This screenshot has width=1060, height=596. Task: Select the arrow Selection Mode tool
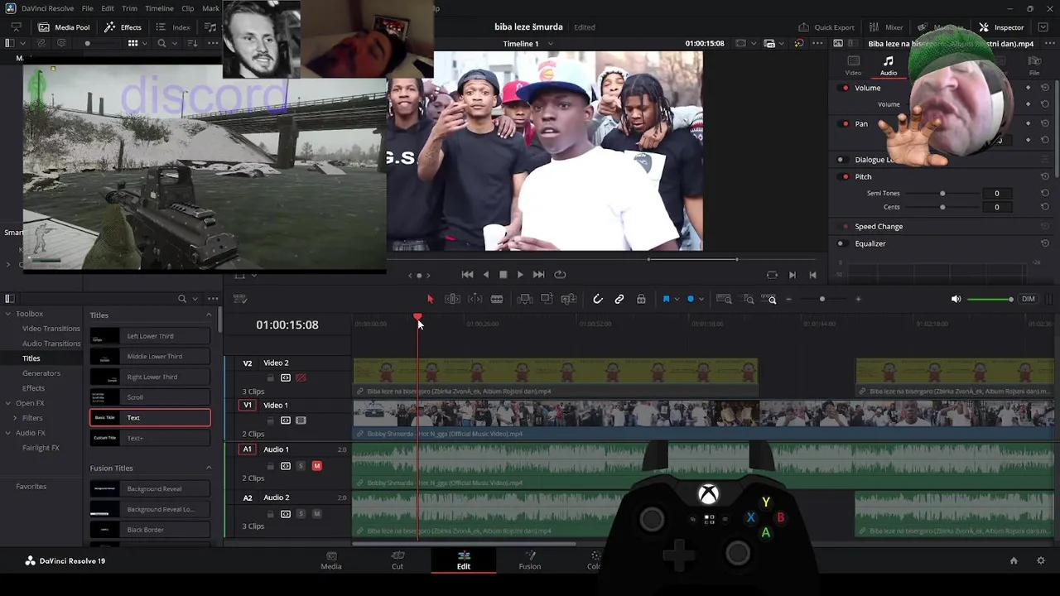pos(430,299)
